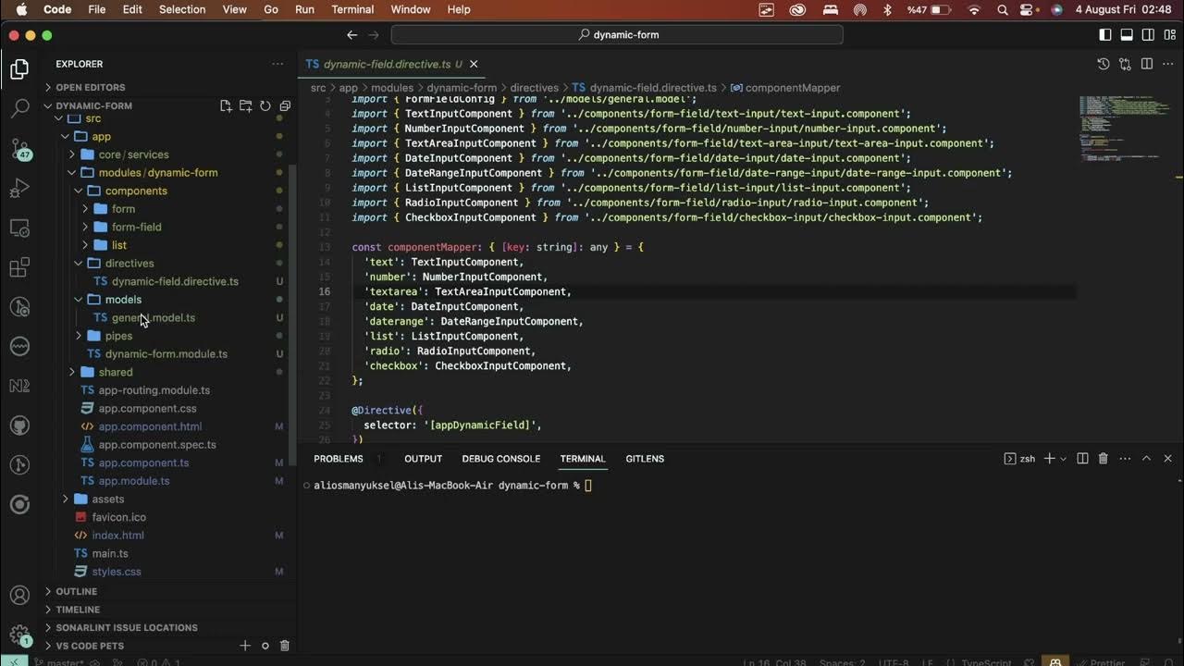
Task: Toggle primary side bar layout button
Action: pos(1105,35)
